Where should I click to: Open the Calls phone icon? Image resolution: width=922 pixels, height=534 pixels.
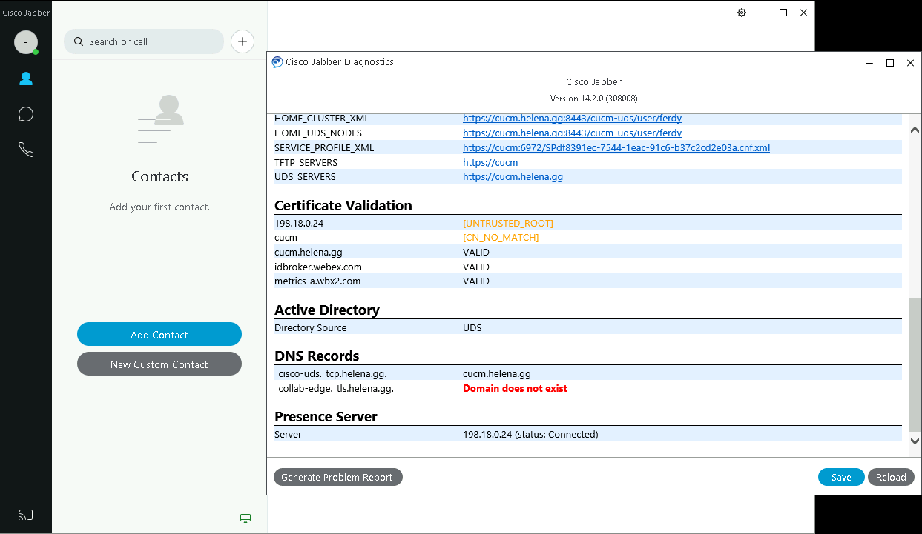pyautogui.click(x=26, y=150)
